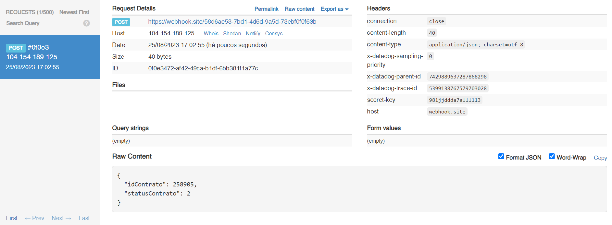Select the #0f0e3 request entry

[x=50, y=57]
